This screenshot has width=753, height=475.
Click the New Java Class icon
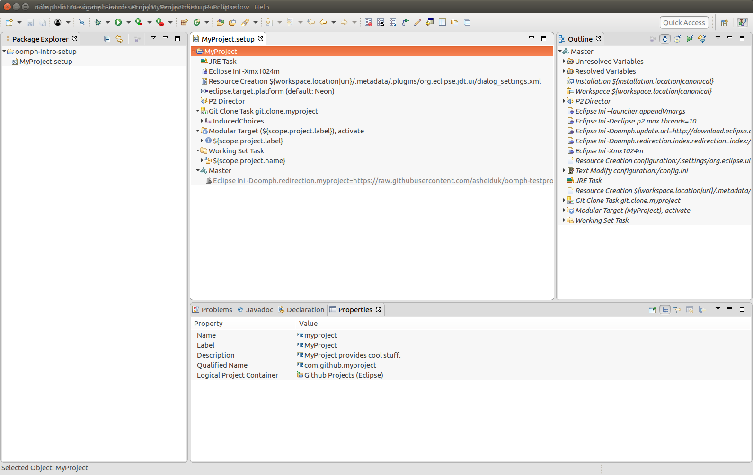[197, 22]
